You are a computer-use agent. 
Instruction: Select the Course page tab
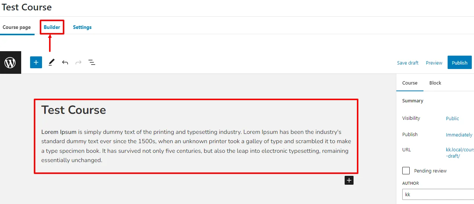tap(17, 27)
